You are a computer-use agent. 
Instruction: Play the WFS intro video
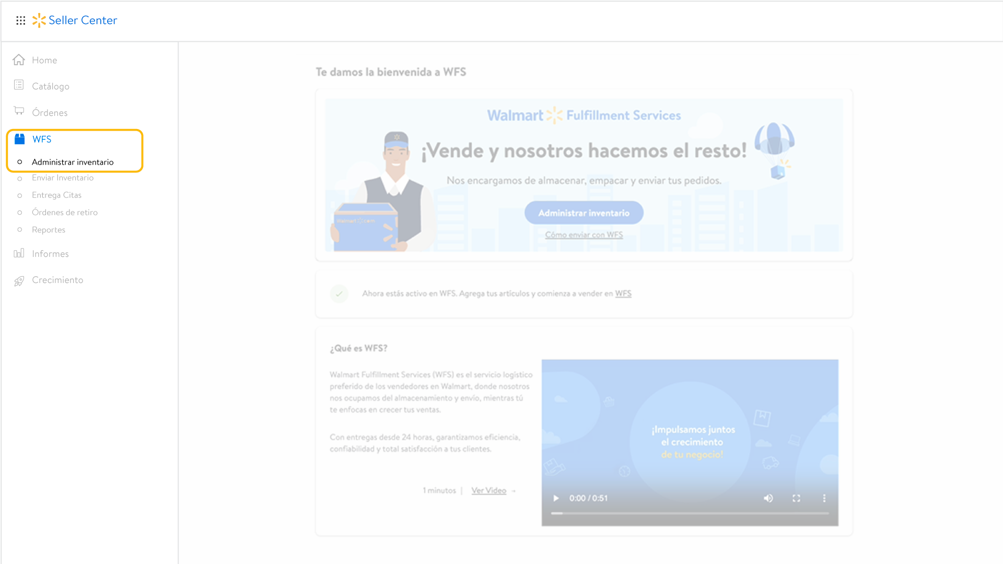[556, 499]
